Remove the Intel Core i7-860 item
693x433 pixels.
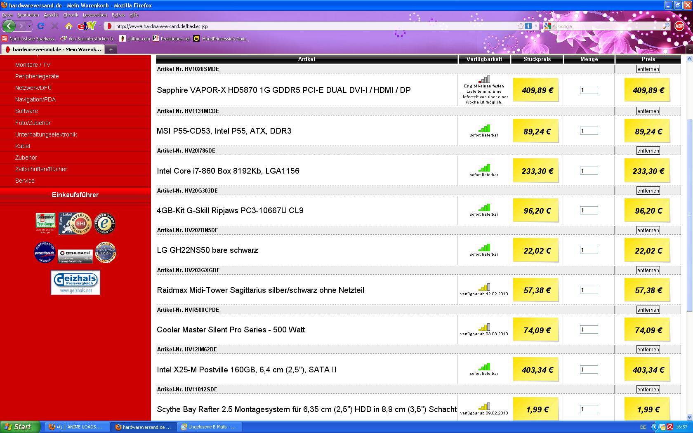[648, 151]
